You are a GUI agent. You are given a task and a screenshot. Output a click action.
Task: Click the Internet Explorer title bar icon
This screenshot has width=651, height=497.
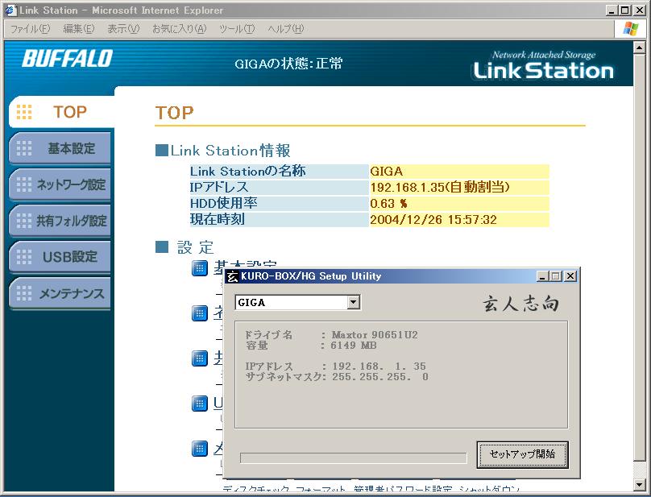[10, 10]
